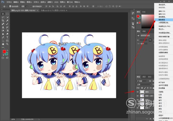Image resolution: width=173 pixels, height=121 pixels.
Task: Click the Auto-Align Layers icon in options bar
Action: [x=93, y=6]
